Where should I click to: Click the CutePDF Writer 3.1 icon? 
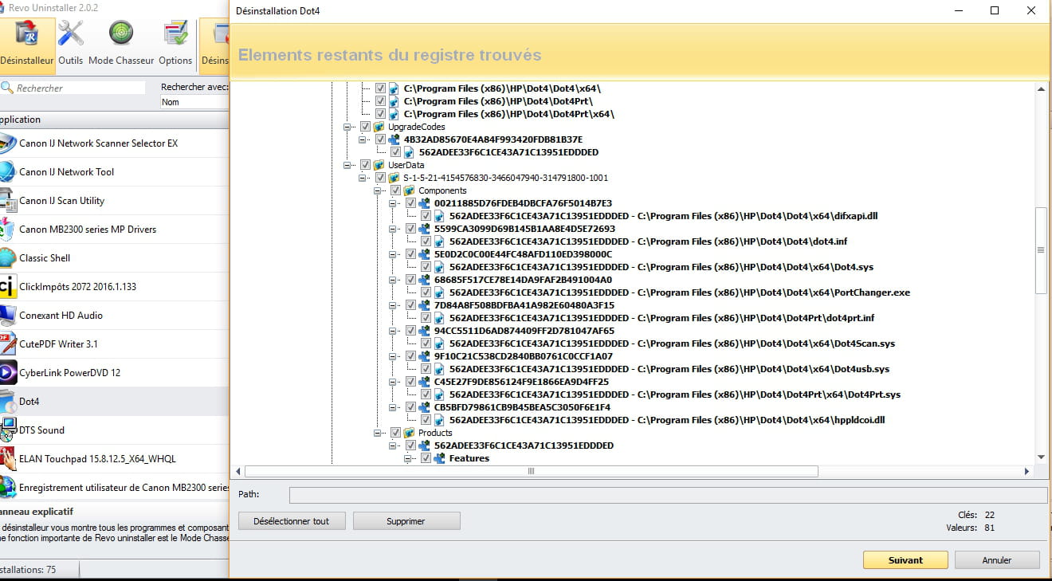[x=6, y=344]
